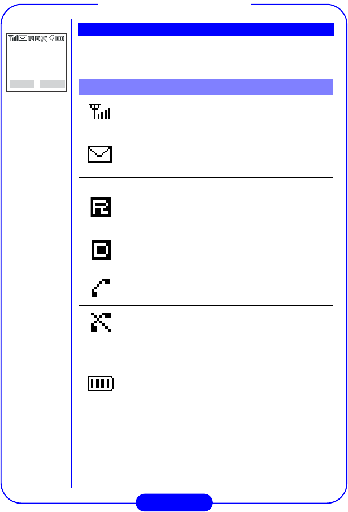Click small R roaming icon on phone screen
This screenshot has width=348, height=512.
(x=31, y=39)
